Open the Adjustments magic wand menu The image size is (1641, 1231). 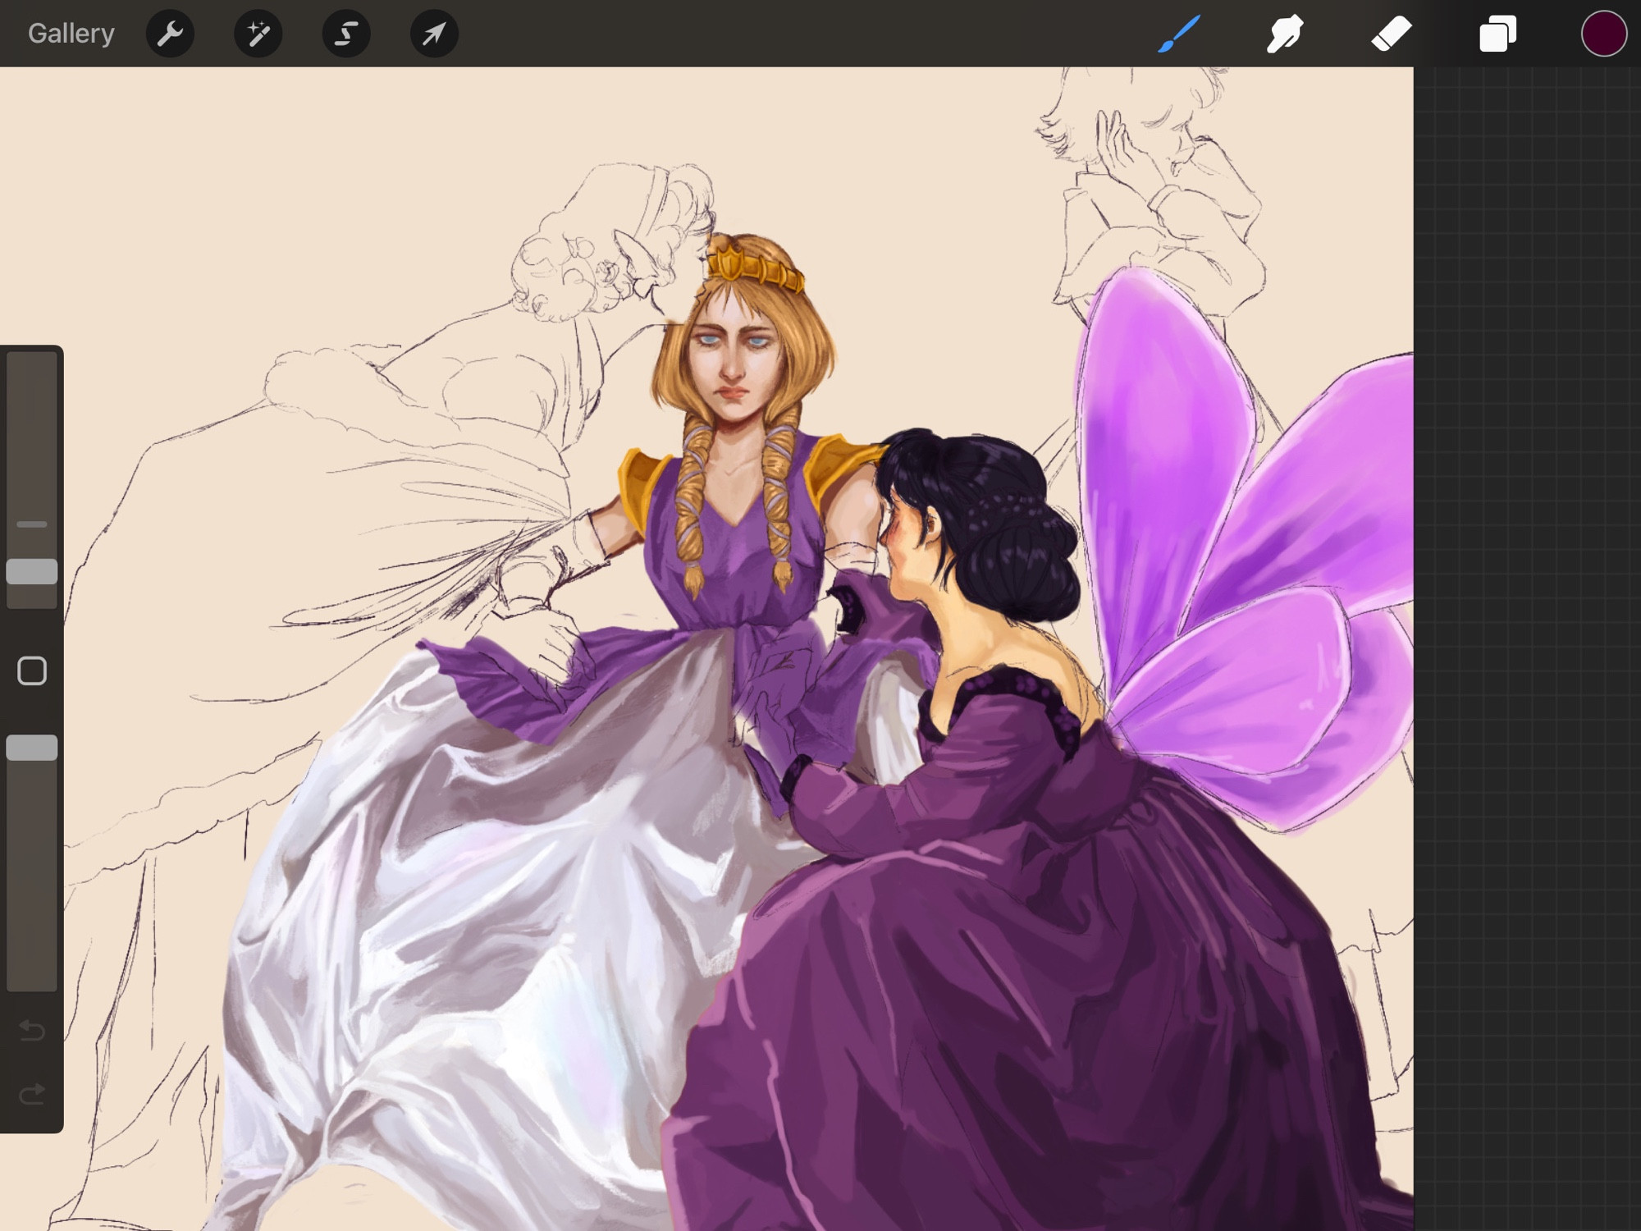tap(258, 34)
